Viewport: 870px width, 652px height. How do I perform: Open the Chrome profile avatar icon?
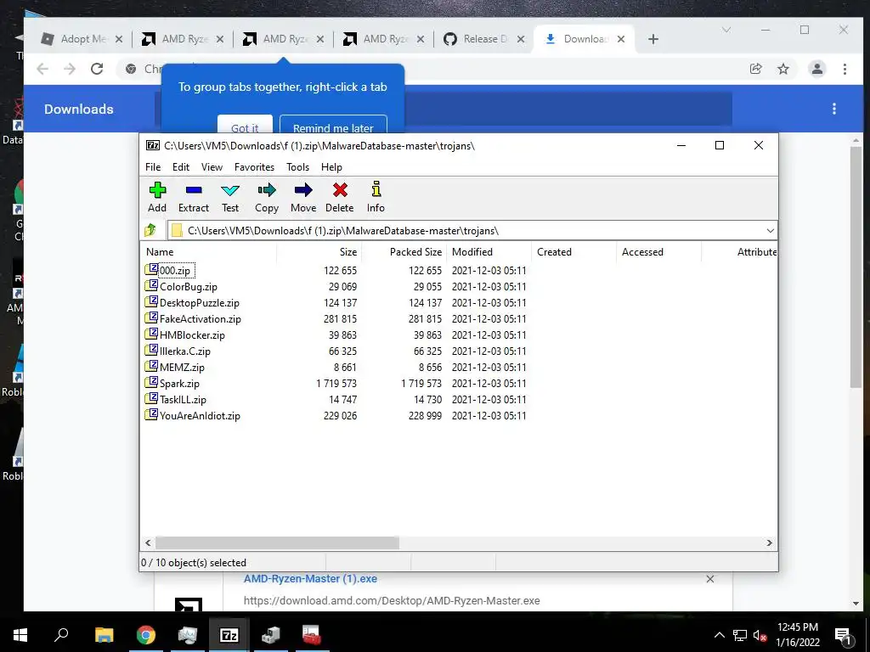(x=816, y=69)
